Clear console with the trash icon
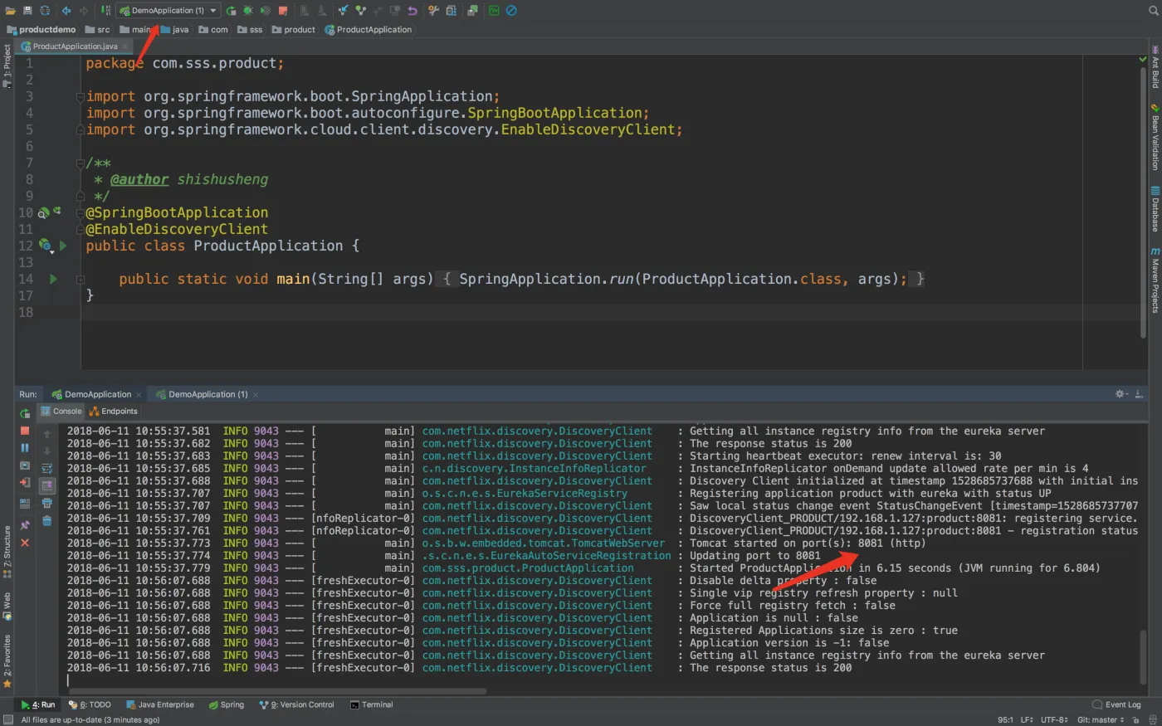 coord(47,520)
